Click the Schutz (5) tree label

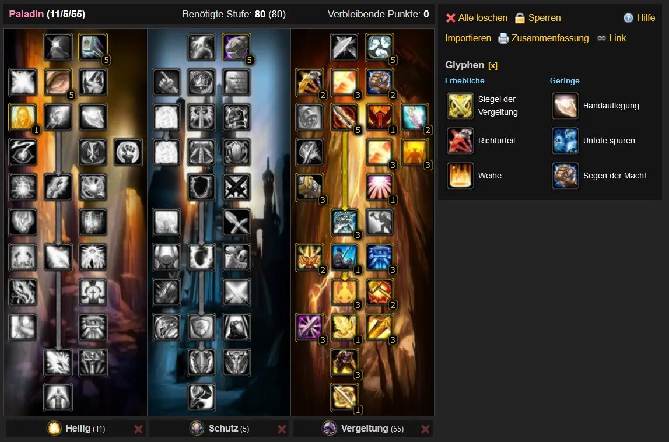(229, 429)
